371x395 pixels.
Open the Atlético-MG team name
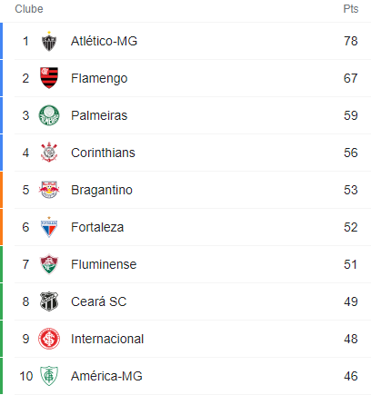click(x=104, y=41)
